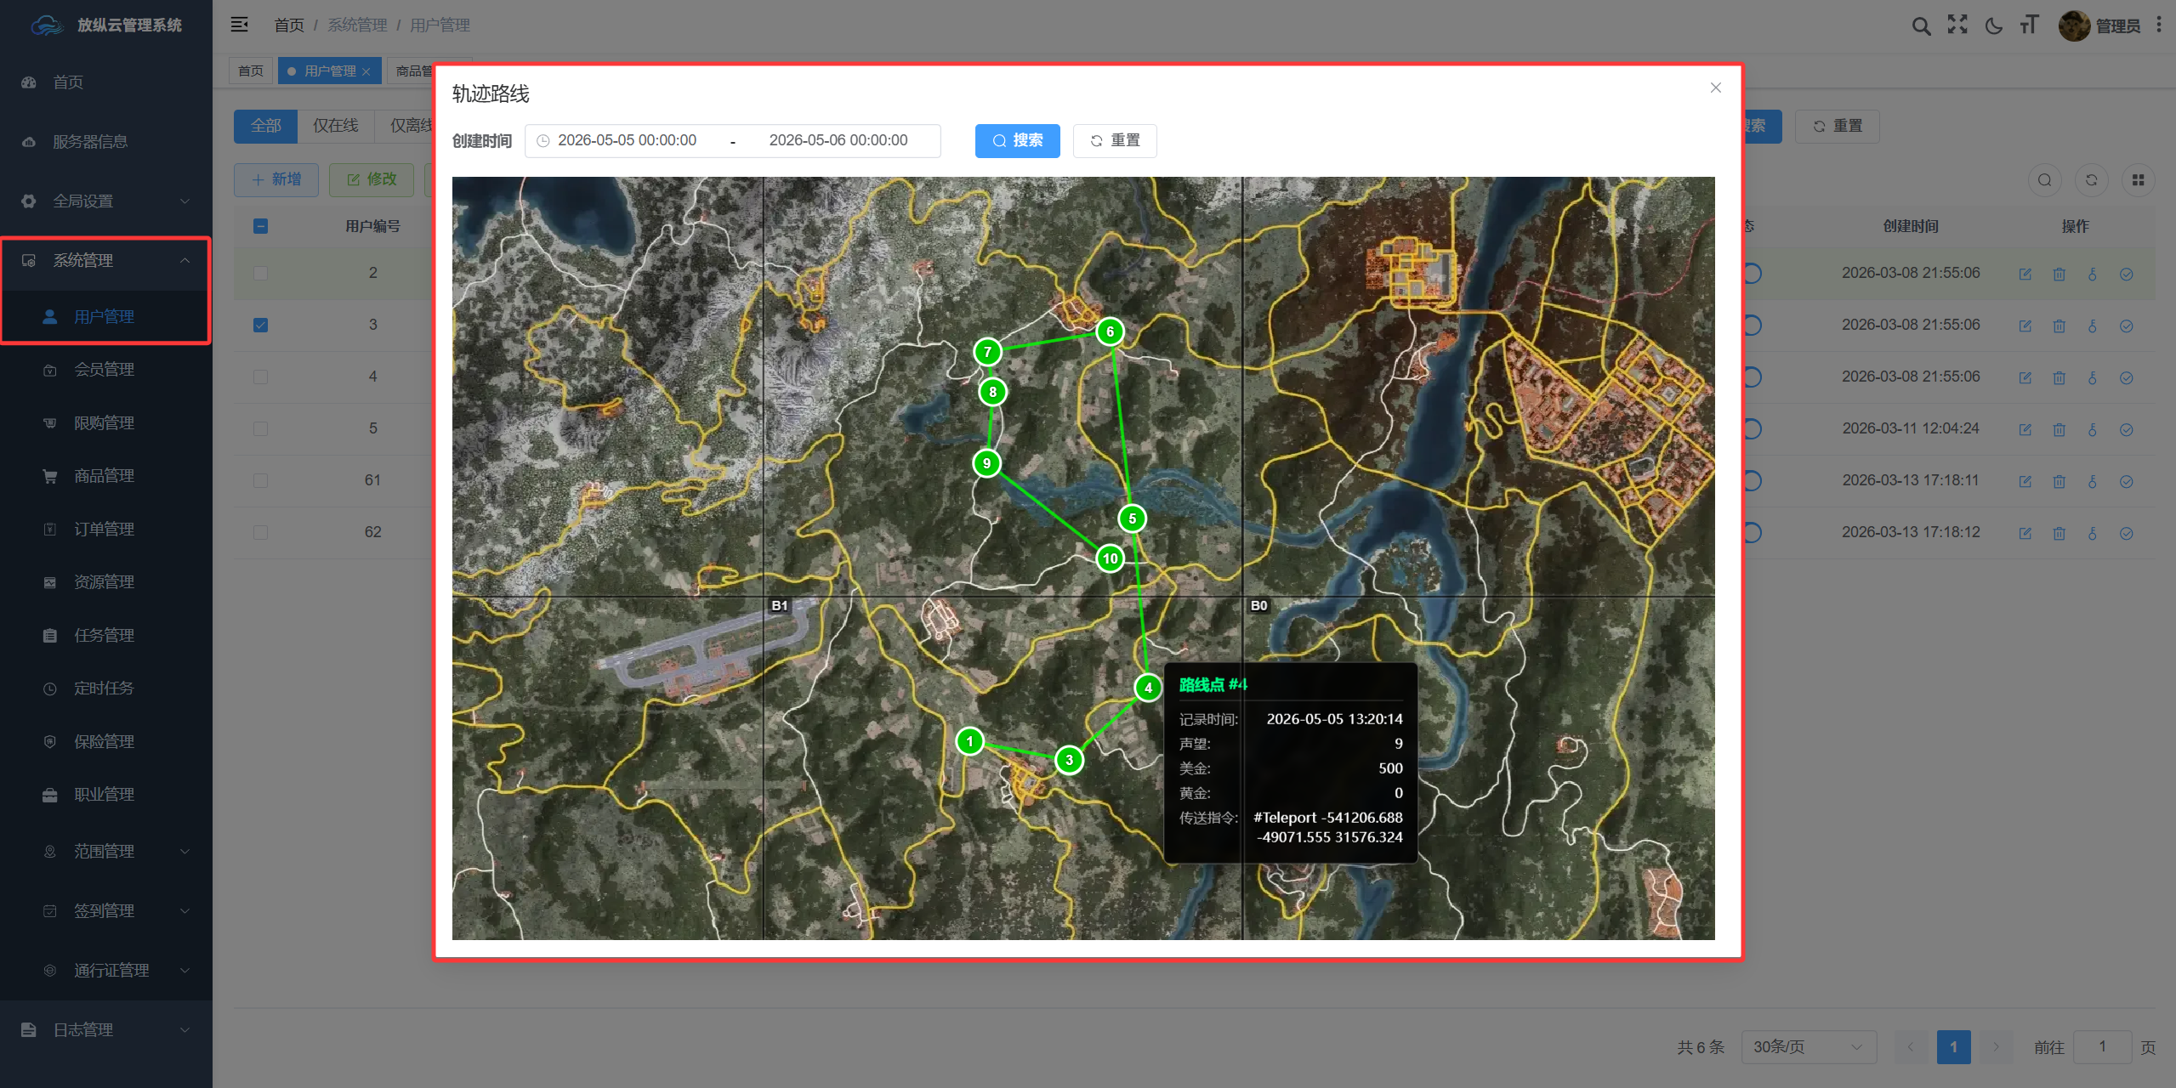Click the blue 搜索 button in dialog
2176x1088 pixels.
[x=1017, y=141]
